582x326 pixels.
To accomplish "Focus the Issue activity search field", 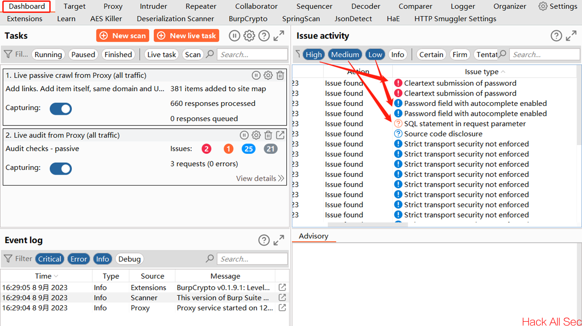I will tap(544, 54).
